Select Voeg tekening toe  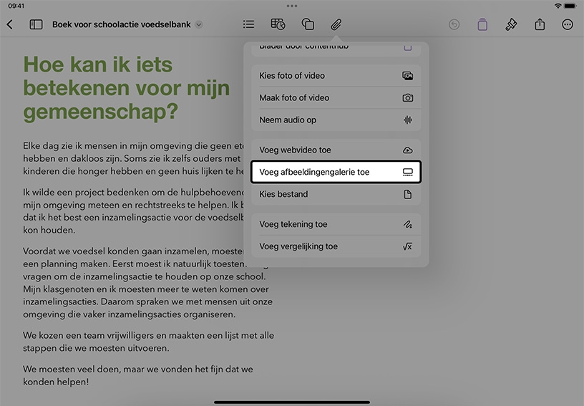(336, 224)
